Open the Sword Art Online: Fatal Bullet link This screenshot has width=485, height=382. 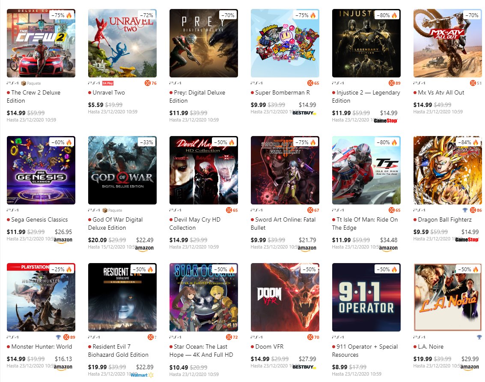pos(283,223)
